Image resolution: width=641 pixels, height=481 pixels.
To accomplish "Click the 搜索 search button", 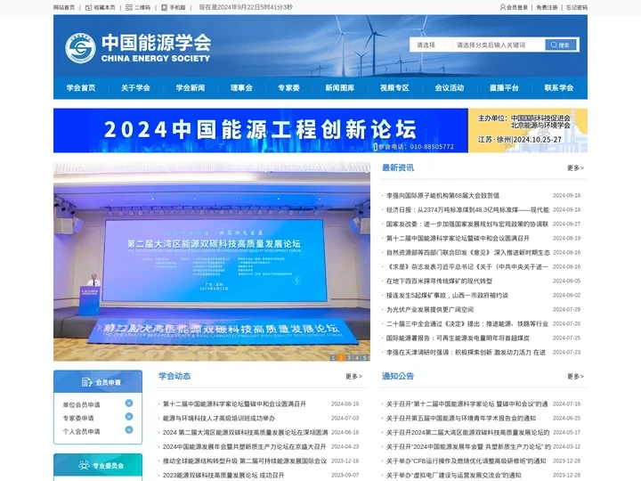I will coord(561,45).
